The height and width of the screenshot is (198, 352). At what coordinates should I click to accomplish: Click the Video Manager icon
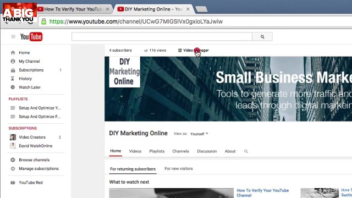(x=180, y=50)
